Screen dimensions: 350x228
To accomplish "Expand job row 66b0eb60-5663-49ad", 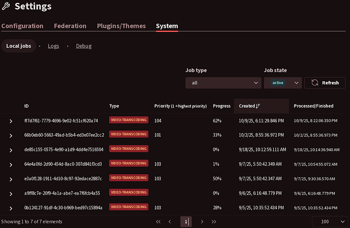I will [x=11, y=135].
